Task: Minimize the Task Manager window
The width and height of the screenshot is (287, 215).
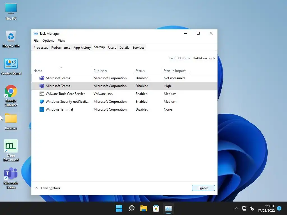Action: [x=186, y=33]
